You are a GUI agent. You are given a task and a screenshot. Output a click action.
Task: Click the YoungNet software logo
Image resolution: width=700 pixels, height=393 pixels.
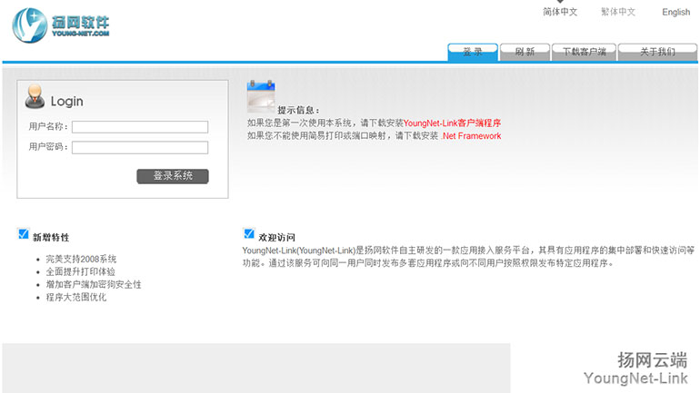coord(62,25)
